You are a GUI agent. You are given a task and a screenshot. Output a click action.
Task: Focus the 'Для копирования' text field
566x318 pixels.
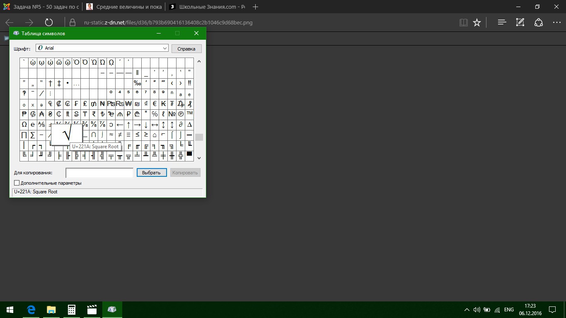point(99,173)
